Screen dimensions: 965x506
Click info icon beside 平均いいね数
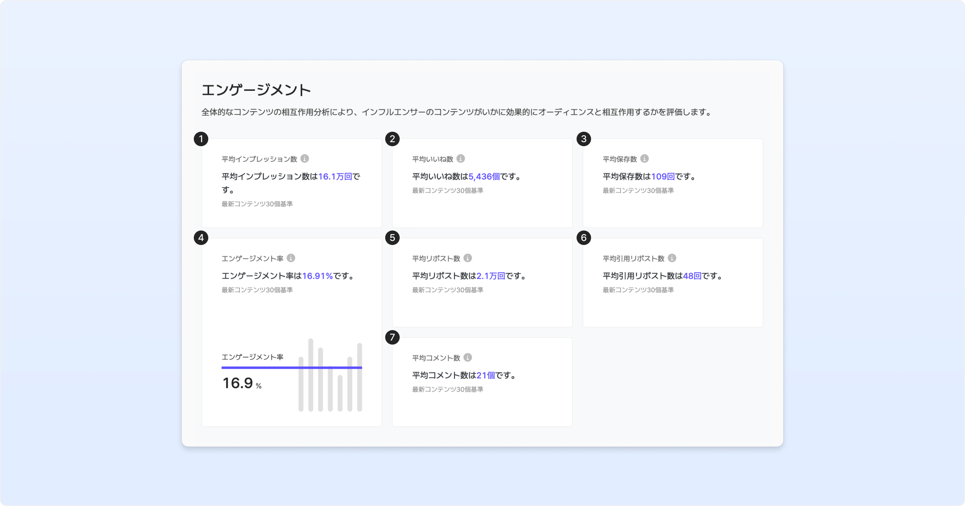point(461,159)
